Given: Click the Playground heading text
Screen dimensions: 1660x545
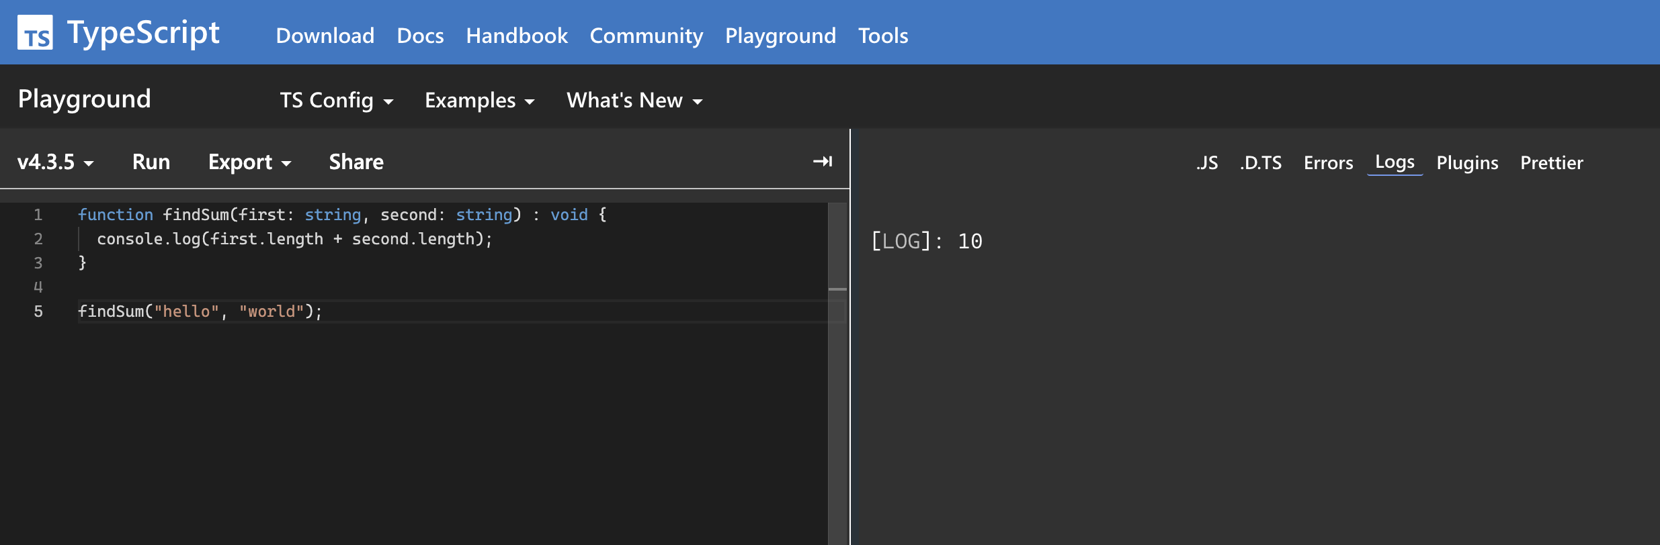Looking at the screenshot, I should coord(85,99).
